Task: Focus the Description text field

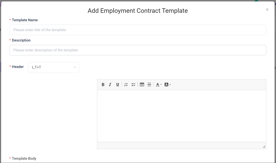Action: coord(138,50)
